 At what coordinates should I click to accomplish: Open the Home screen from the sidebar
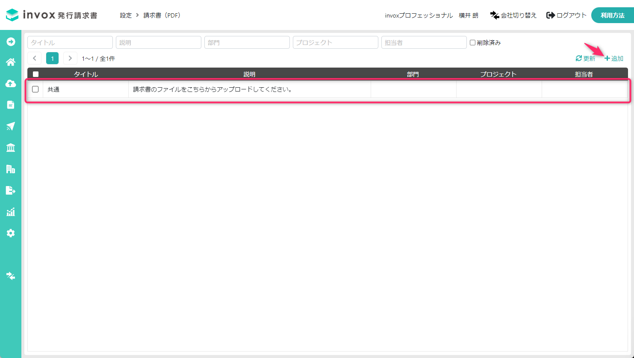click(10, 62)
